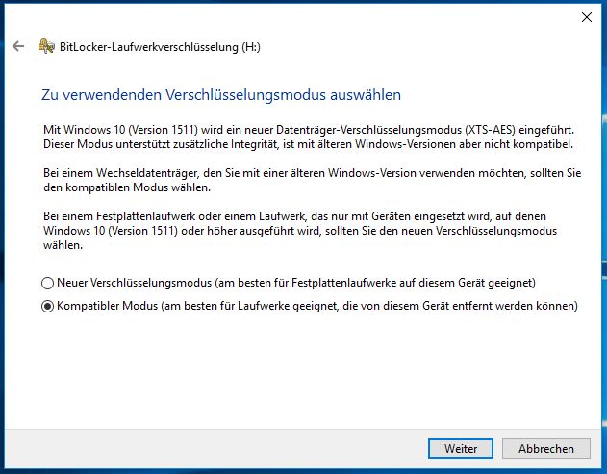This screenshot has width=607, height=474.
Task: Click paragraph starting Bei einem Wechseldatenträger
Action: point(313,180)
